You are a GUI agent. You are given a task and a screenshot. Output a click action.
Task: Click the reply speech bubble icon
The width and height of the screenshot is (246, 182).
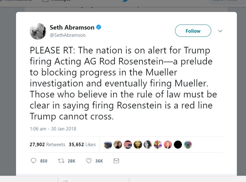(x=34, y=161)
